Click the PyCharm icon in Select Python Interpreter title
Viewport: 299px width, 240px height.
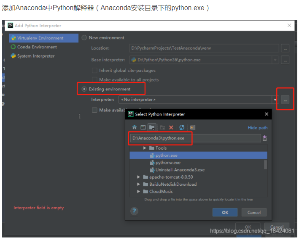[131, 114]
